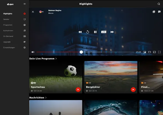
Task: Open the On Demand sidebar item
Action: coord(14,36)
